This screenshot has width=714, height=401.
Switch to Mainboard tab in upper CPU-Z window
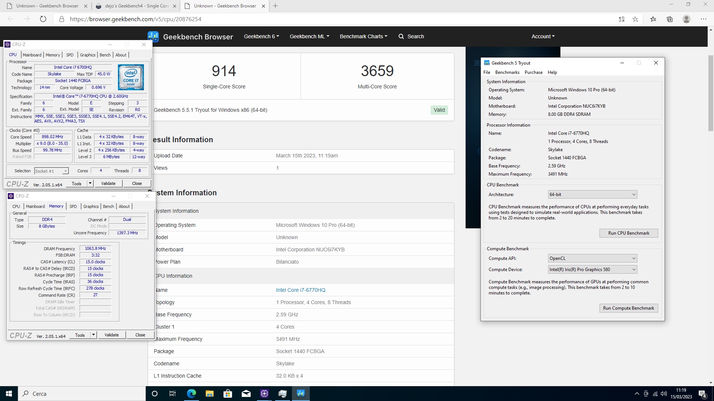click(32, 55)
